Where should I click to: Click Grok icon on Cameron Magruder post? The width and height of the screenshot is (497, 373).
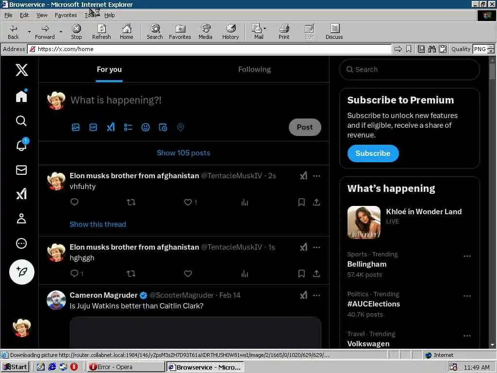303,295
